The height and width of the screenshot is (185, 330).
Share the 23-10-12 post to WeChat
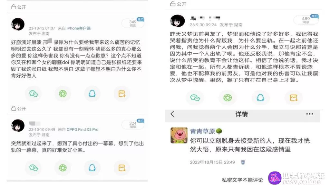point(34,93)
